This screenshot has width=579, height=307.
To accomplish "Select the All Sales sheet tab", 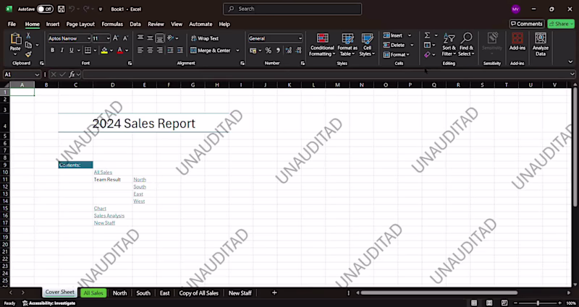I will [93, 293].
